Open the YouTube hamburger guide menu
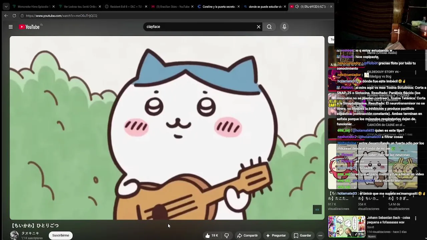 pyautogui.click(x=11, y=27)
